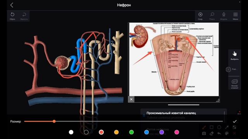Open the dimmed color palette icon
The image size is (248, 139).
click(x=227, y=134)
